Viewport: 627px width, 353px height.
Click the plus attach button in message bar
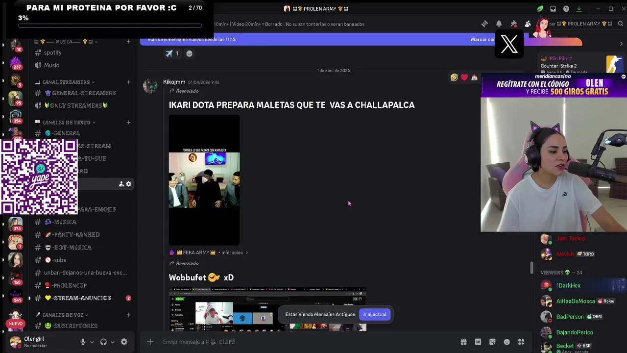click(150, 342)
